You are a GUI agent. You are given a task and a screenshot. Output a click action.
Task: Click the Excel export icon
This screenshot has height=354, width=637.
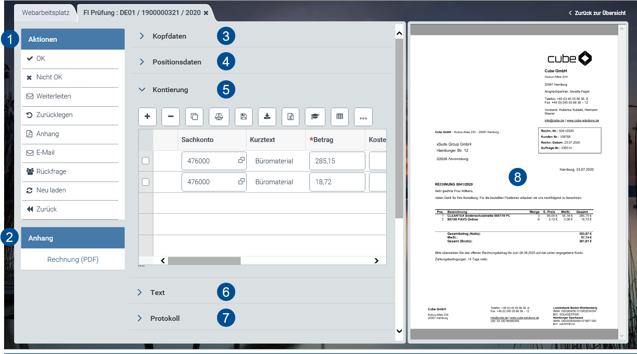pos(290,117)
